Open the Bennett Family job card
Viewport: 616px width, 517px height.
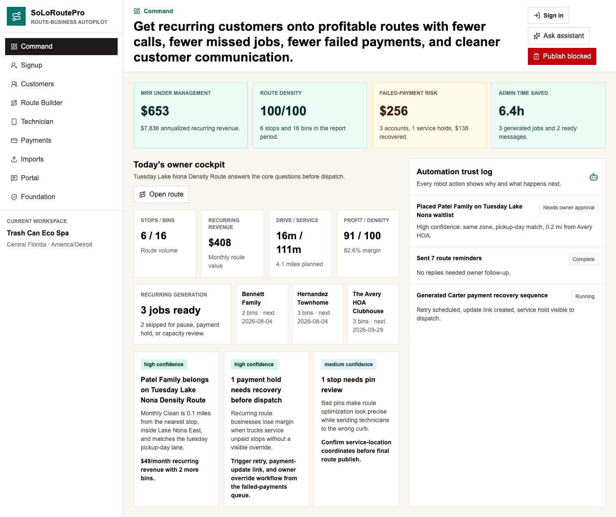pos(262,314)
